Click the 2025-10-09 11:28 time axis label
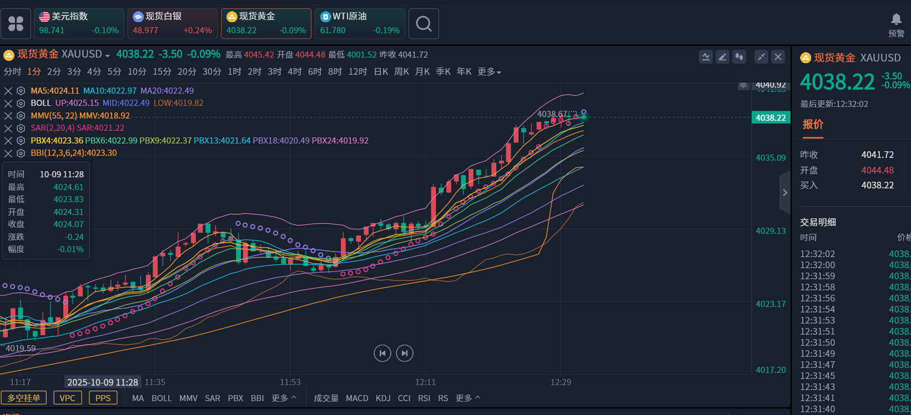Screen dimensions: 911x415 pos(103,382)
